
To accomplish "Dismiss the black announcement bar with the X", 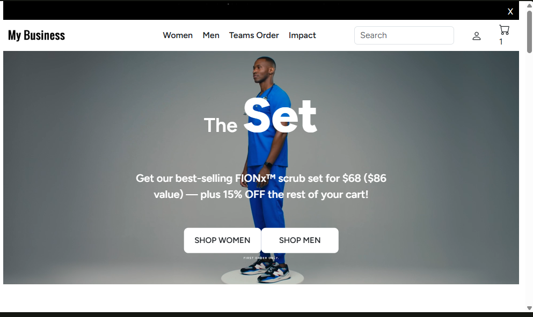I will point(510,12).
